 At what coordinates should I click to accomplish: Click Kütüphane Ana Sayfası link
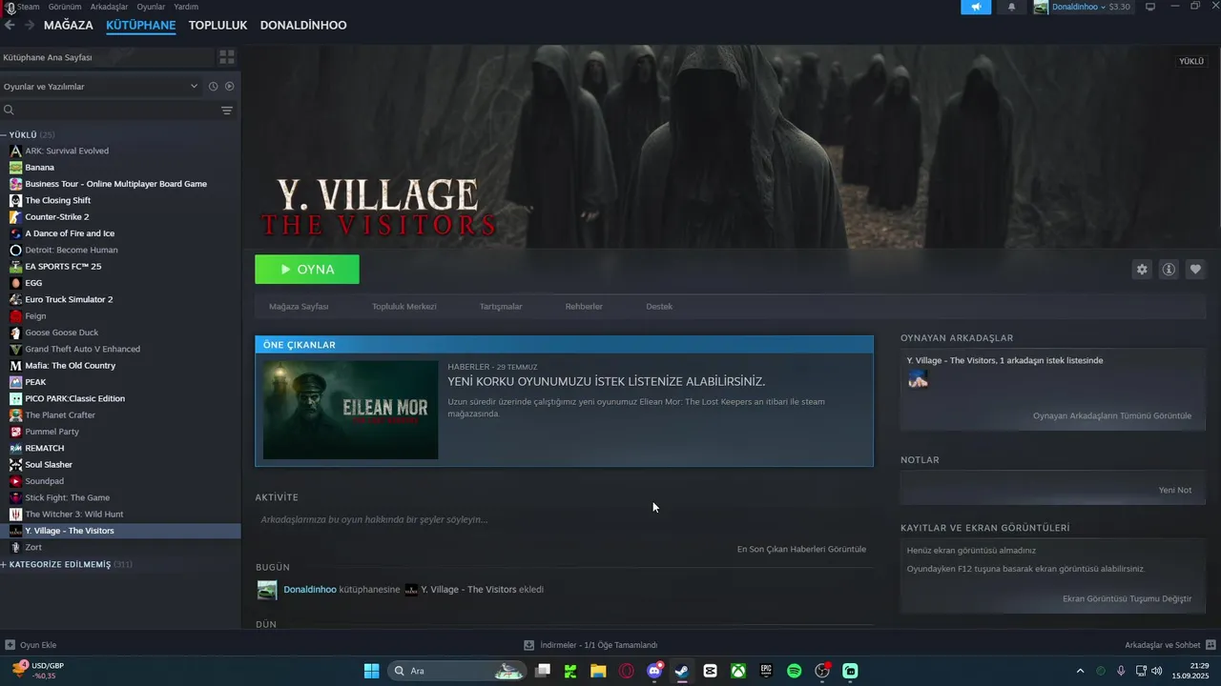48,57
